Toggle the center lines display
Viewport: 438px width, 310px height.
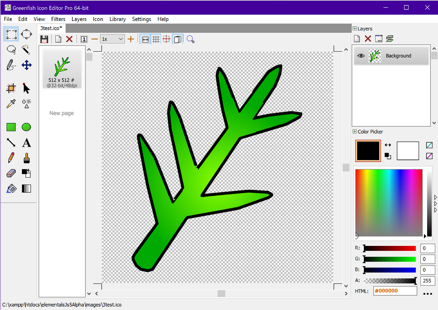(x=167, y=39)
